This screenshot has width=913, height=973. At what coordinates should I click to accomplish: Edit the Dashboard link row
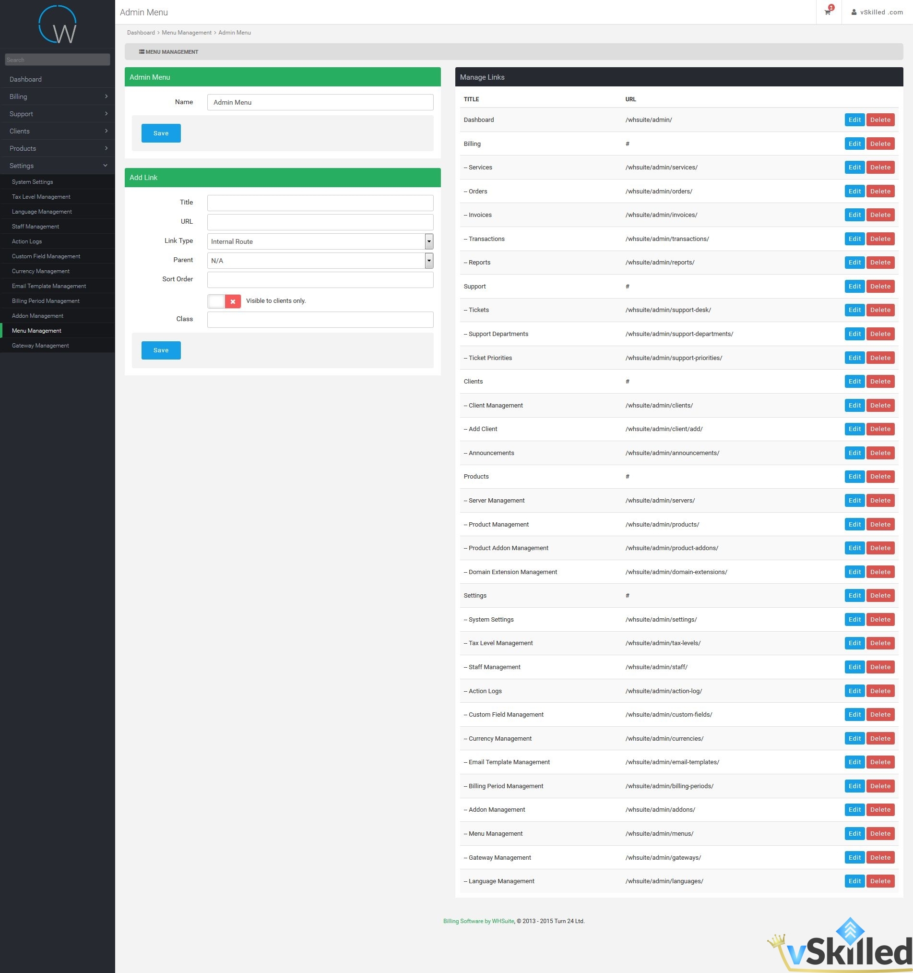(x=855, y=120)
